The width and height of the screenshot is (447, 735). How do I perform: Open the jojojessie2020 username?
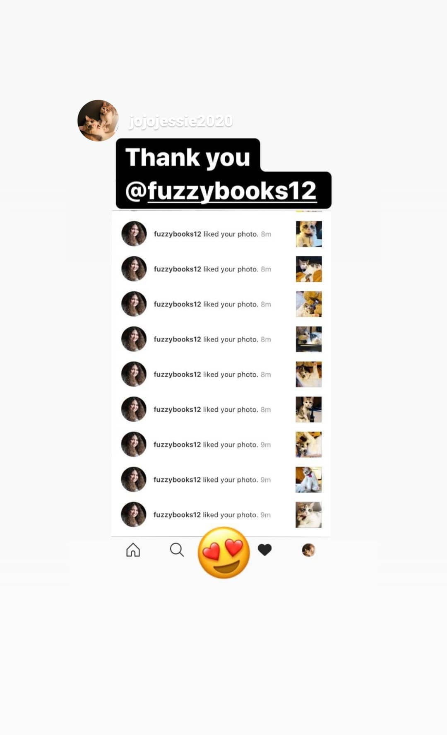point(181,121)
